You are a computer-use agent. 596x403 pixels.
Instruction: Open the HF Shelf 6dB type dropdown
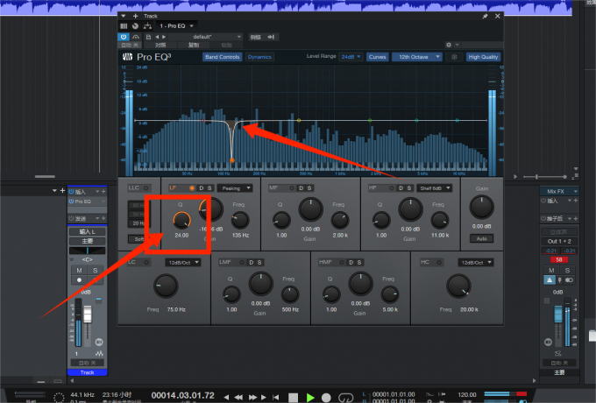(x=434, y=188)
